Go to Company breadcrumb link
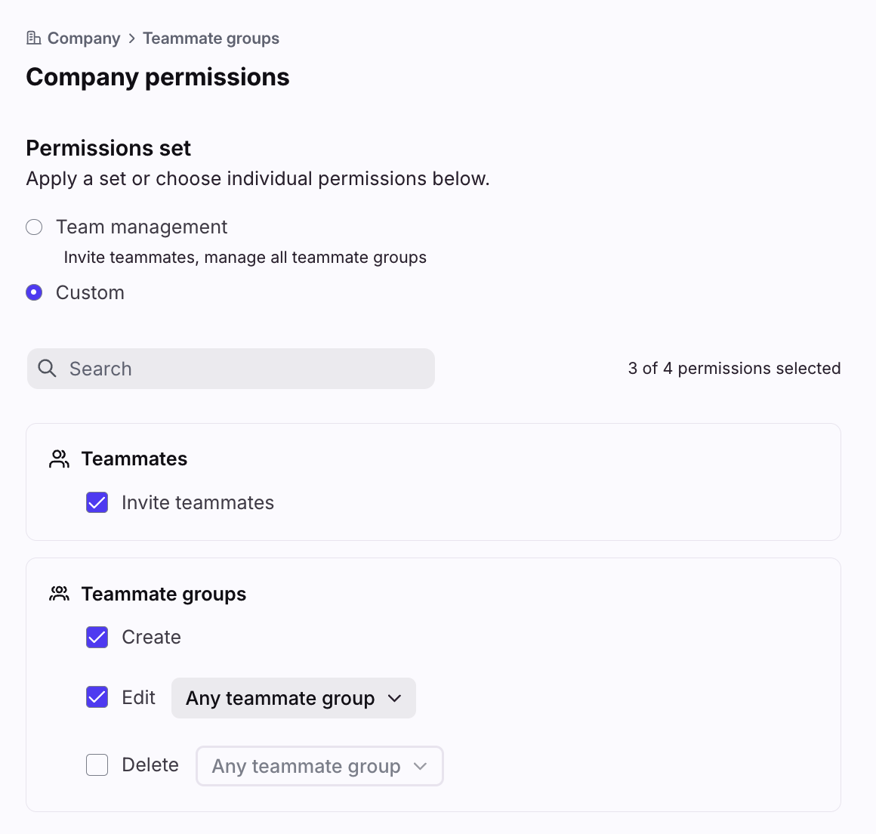Image resolution: width=876 pixels, height=834 pixels. (84, 38)
